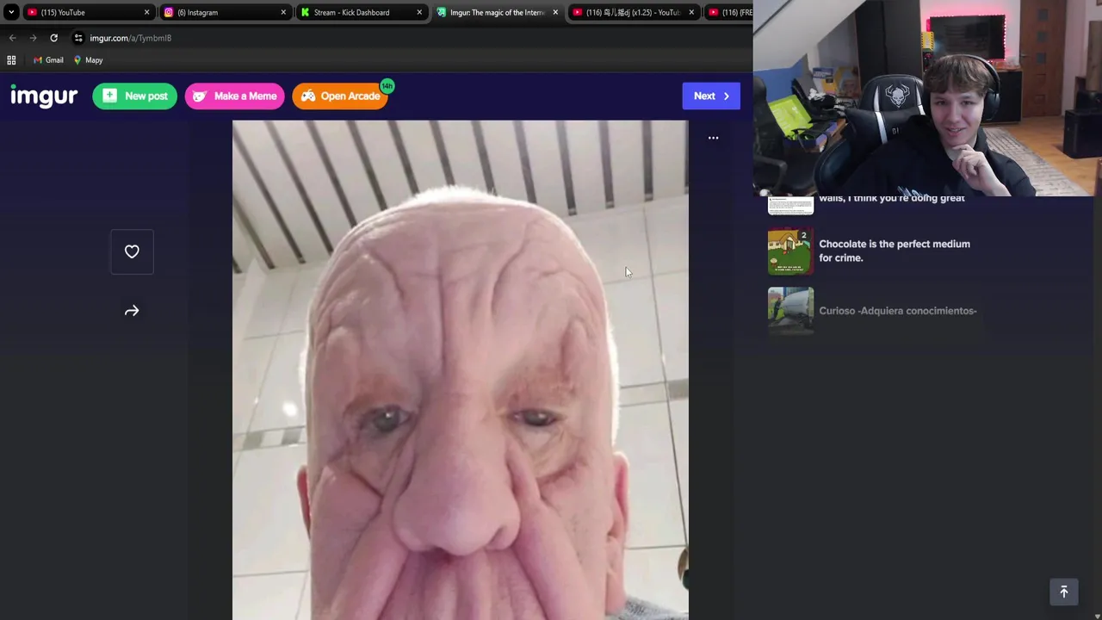The height and width of the screenshot is (620, 1102).
Task: Open the Chocolate post thumbnail
Action: (x=790, y=251)
